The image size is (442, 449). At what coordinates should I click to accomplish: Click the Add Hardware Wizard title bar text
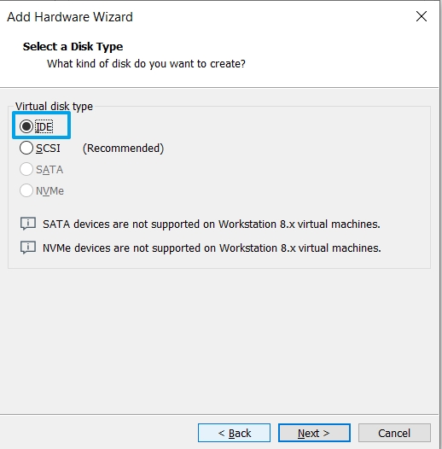point(70,17)
